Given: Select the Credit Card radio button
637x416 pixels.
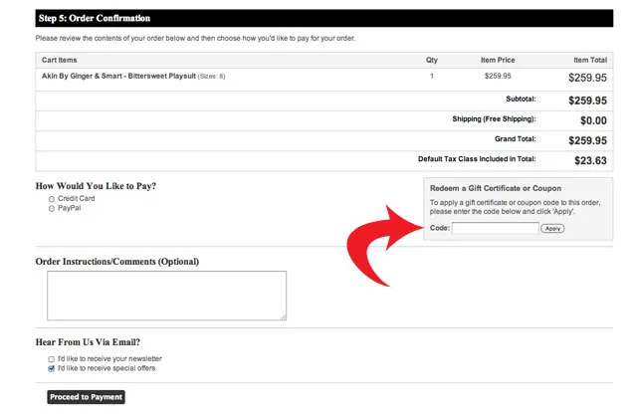Looking at the screenshot, I should 52,200.
